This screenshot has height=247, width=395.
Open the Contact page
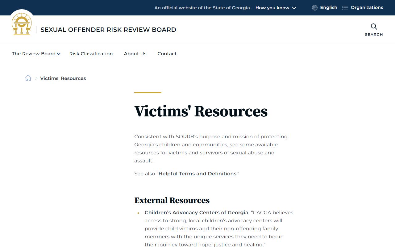click(x=167, y=54)
